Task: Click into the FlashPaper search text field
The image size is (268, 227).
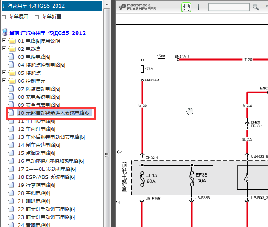Action: 229,7
